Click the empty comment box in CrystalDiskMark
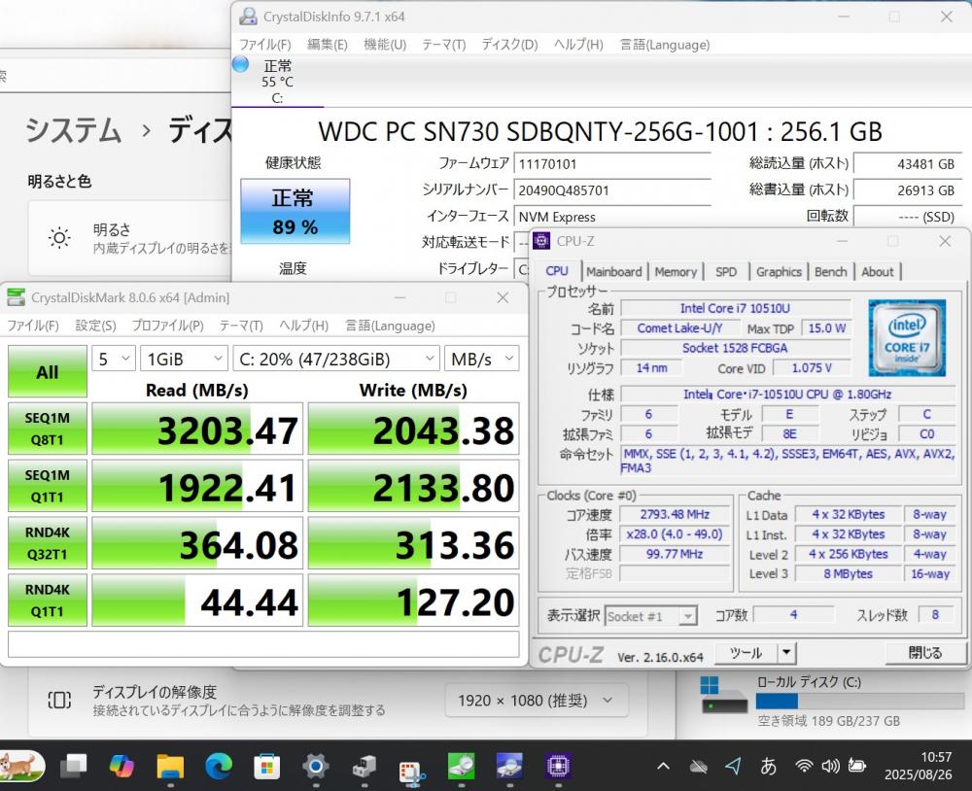 pyautogui.click(x=263, y=644)
